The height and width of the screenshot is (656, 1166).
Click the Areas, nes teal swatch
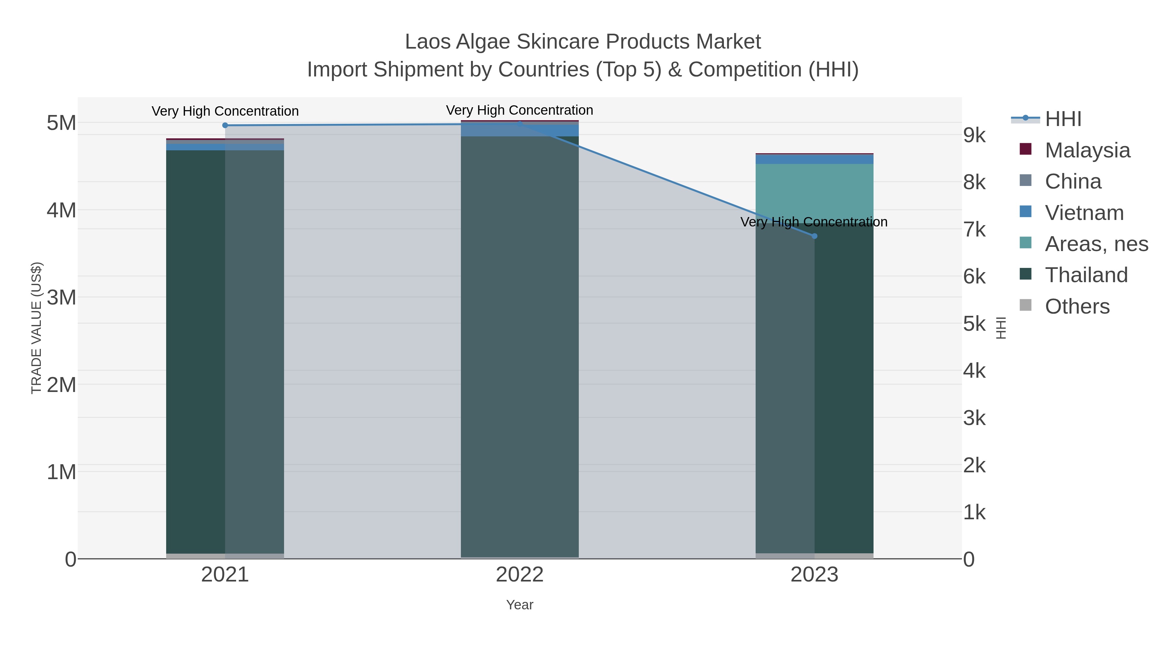[1026, 243]
